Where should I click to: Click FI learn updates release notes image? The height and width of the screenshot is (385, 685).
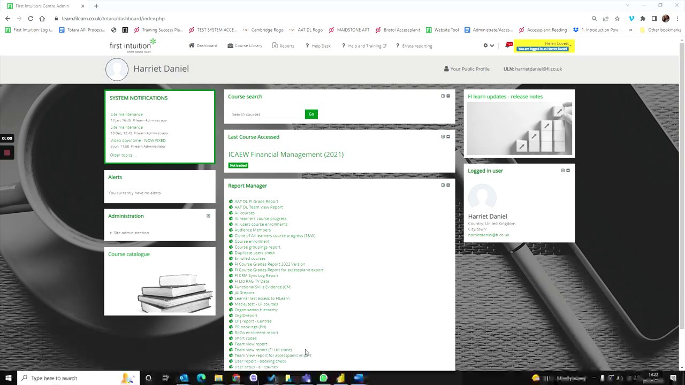click(x=519, y=128)
